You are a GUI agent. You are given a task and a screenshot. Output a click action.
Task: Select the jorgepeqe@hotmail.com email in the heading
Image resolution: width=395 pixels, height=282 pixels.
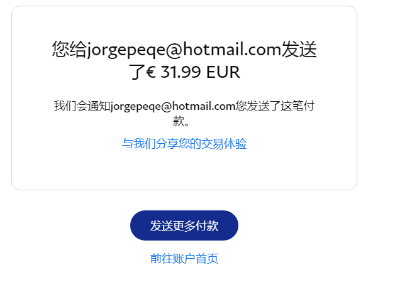(x=184, y=50)
